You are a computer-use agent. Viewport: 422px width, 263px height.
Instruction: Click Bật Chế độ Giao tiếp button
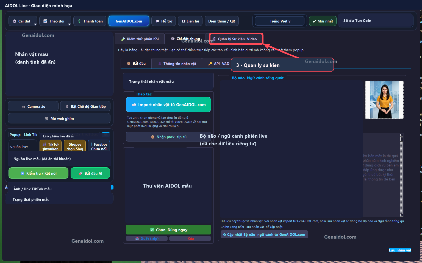(85, 106)
